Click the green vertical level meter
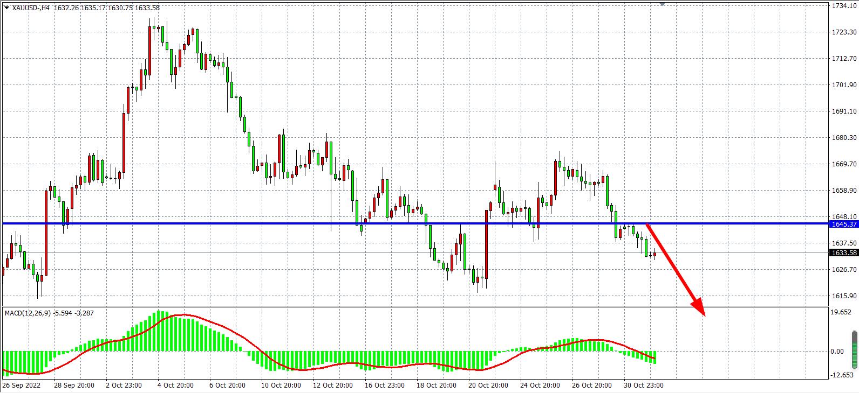This screenshot has width=859, height=393. [854, 350]
